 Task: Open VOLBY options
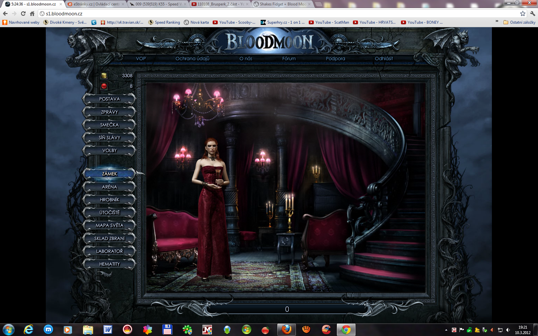pyautogui.click(x=109, y=150)
